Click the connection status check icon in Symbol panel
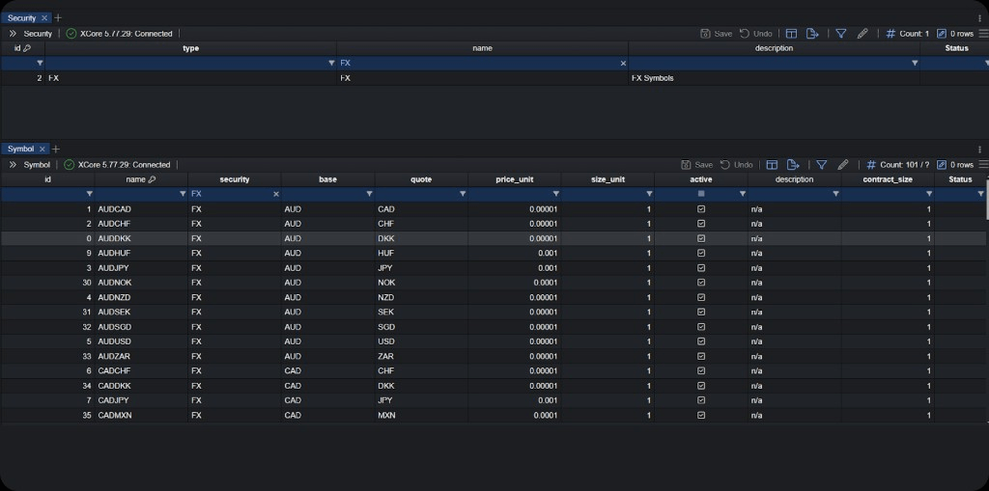The image size is (989, 491). [70, 165]
